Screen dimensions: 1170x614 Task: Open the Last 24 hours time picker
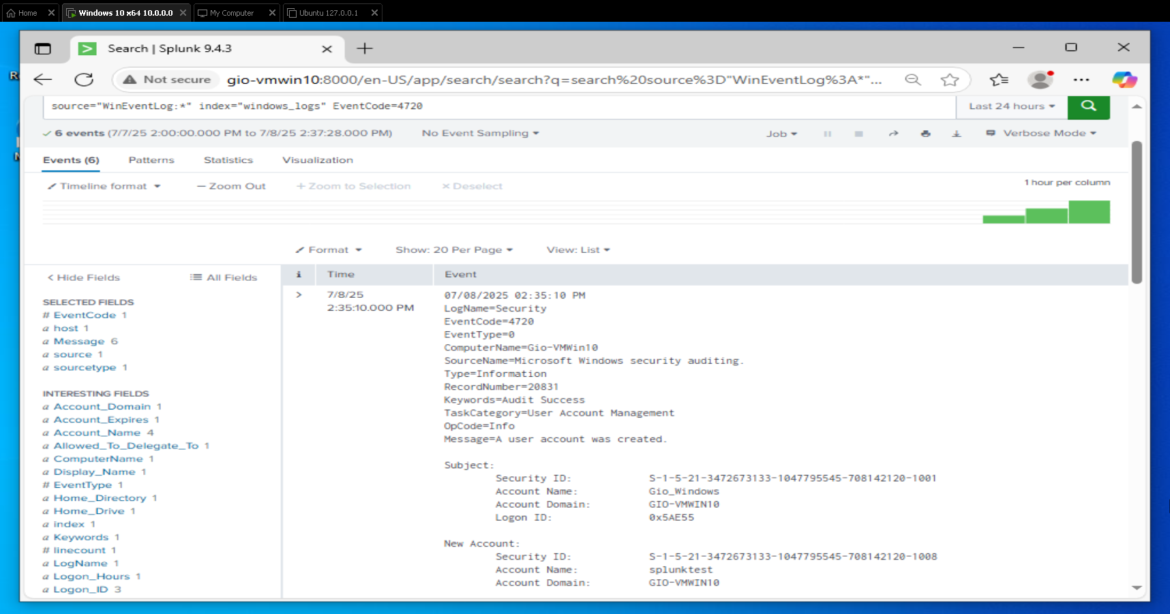(1012, 106)
